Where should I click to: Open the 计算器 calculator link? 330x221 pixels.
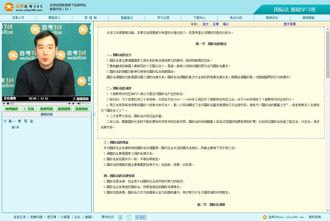[65, 217]
